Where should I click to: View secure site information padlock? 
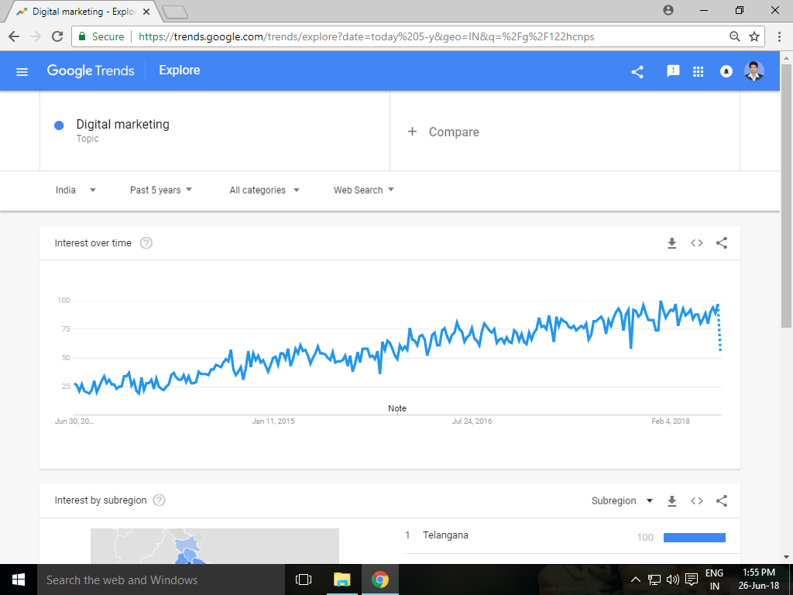82,36
